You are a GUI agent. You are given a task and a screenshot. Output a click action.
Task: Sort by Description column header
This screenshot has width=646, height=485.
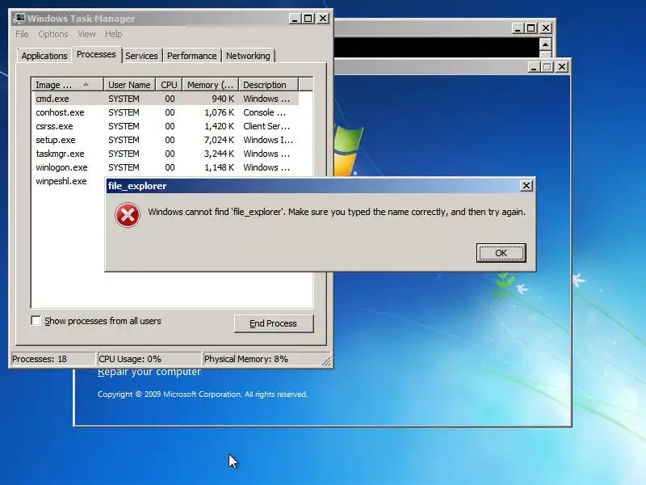click(268, 85)
